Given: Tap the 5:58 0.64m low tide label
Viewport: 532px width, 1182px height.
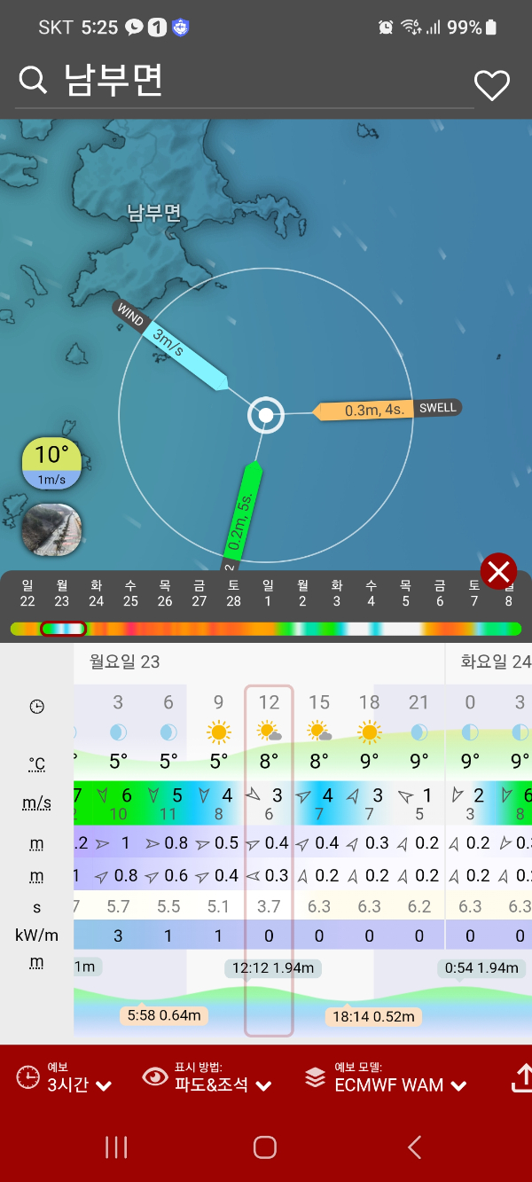Looking at the screenshot, I should coord(163,1015).
